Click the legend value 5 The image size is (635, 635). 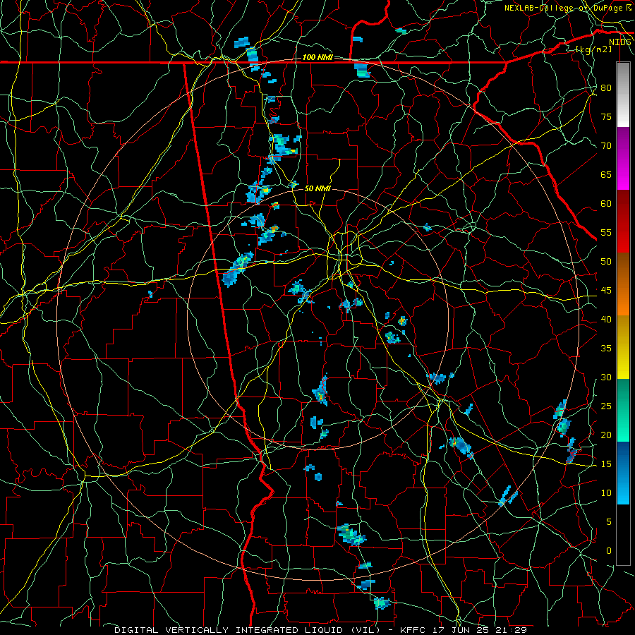pos(609,522)
